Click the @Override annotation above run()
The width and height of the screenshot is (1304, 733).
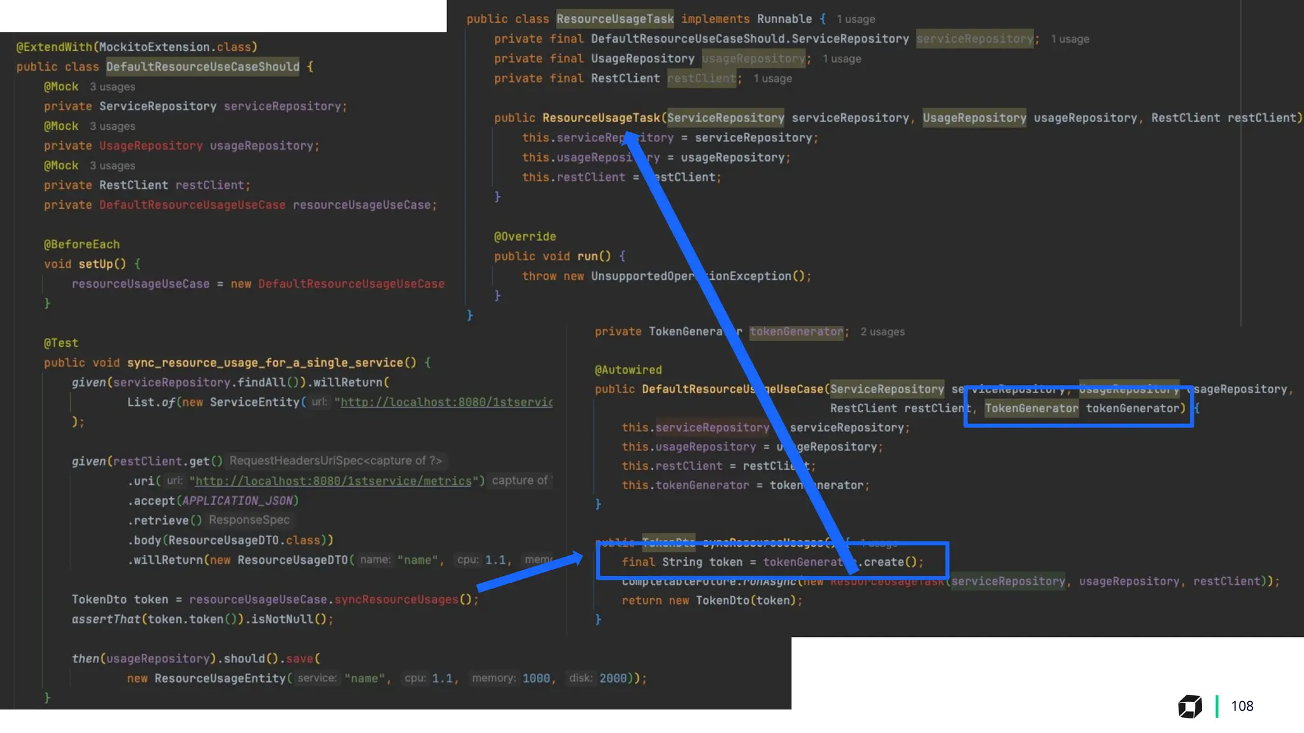(525, 237)
